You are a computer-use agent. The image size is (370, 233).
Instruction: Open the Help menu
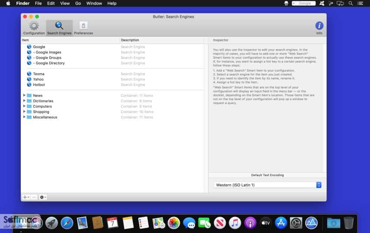112,3
